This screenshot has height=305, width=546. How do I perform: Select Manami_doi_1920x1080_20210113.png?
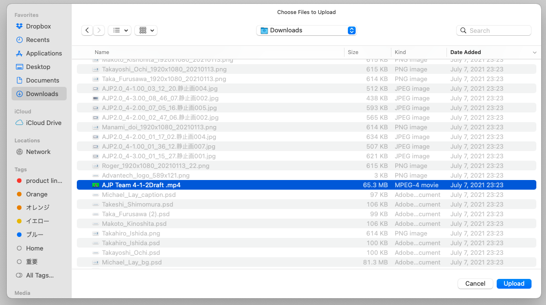[x=306, y=127]
